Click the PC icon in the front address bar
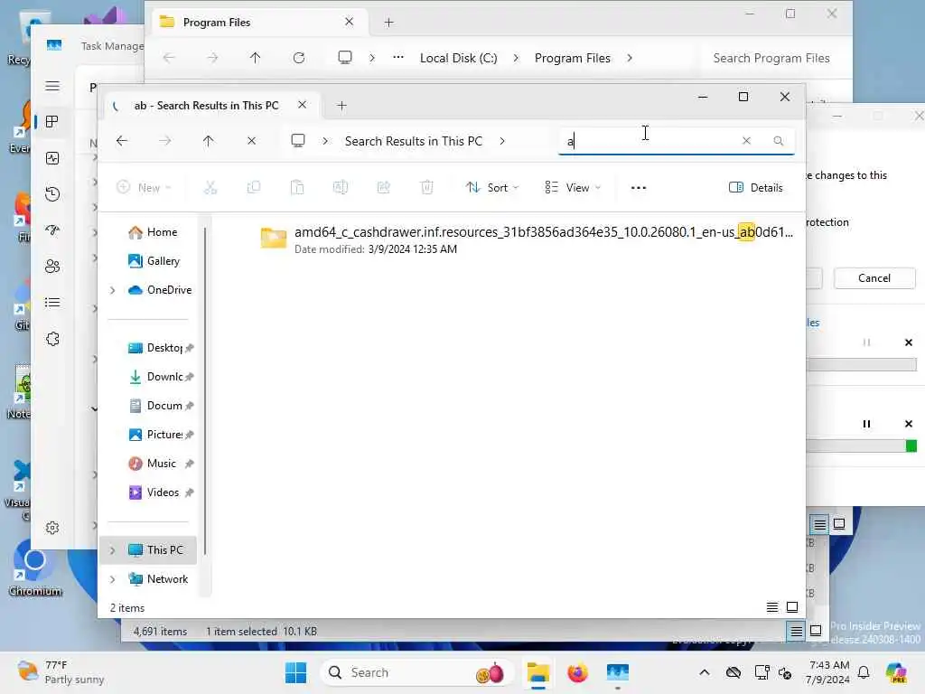This screenshot has height=694, width=925. coord(298,141)
